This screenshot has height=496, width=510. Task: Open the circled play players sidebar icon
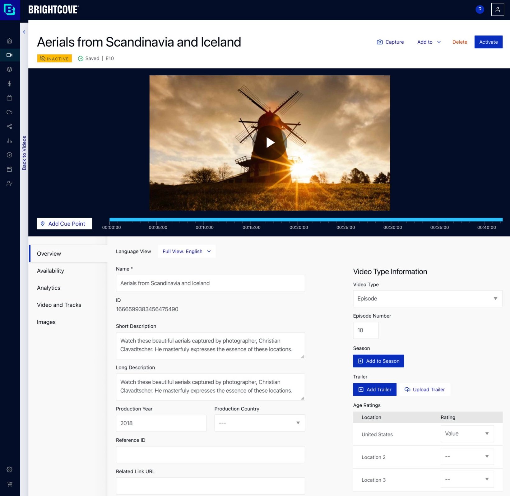tap(9, 155)
